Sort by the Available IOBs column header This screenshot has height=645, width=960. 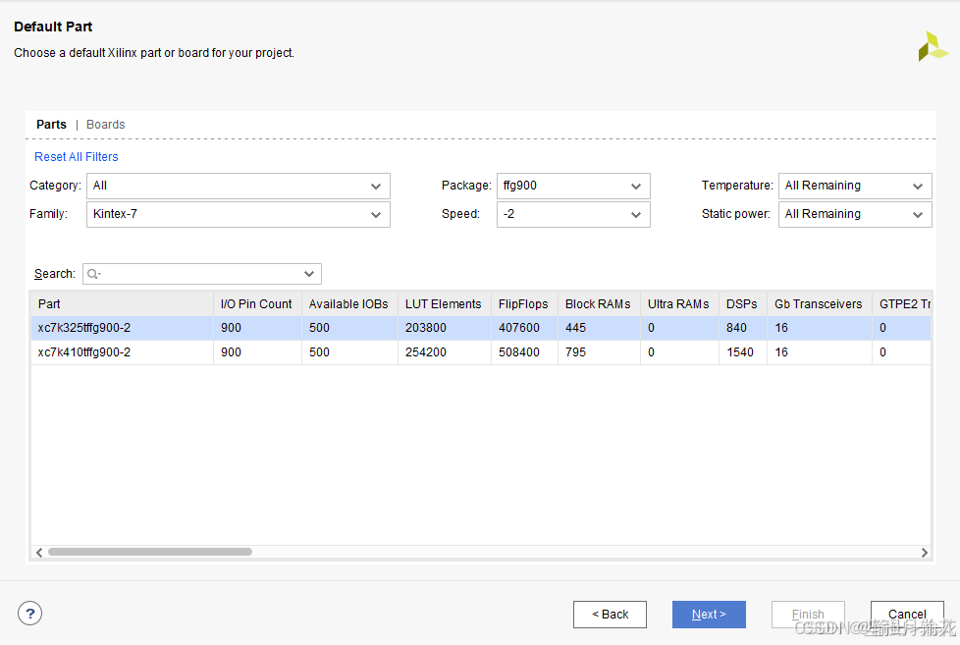(x=349, y=303)
